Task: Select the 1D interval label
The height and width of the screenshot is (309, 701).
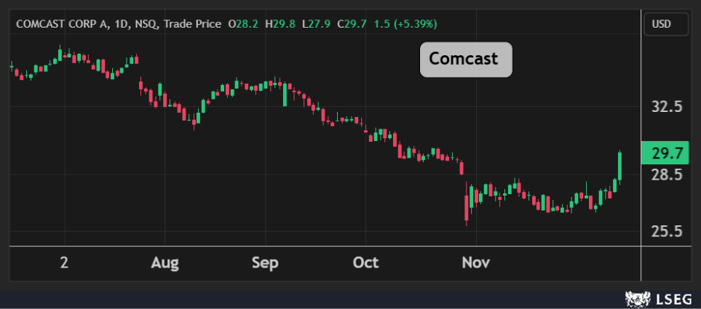Action: (117, 24)
